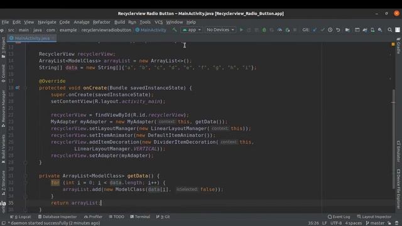Click the override gutter icon beside onCreate
Screen dimensions: 402x226
(17, 88)
